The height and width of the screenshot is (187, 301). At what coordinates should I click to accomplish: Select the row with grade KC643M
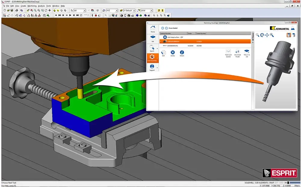[205, 46]
